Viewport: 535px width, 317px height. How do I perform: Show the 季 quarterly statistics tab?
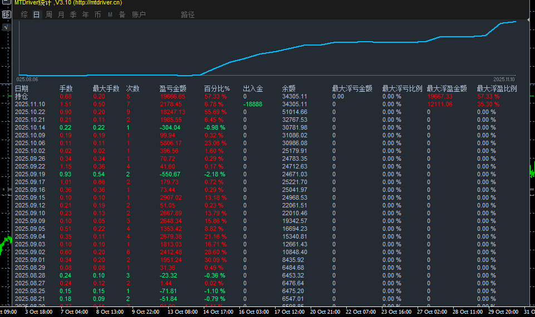73,15
